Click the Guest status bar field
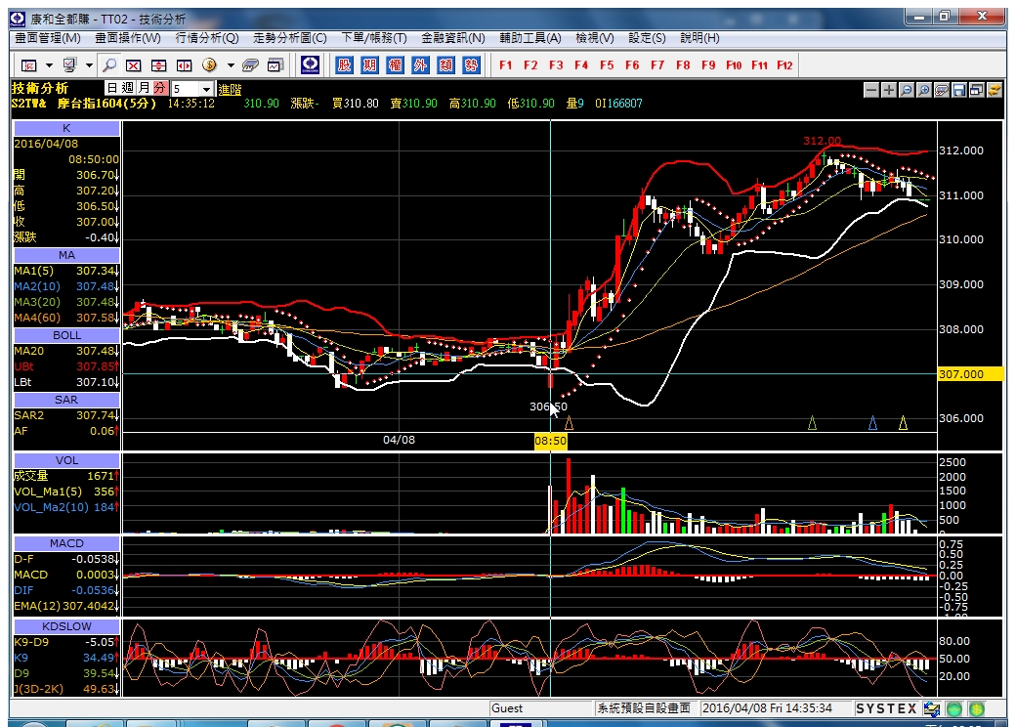The width and height of the screenshot is (1016, 727). (x=540, y=708)
